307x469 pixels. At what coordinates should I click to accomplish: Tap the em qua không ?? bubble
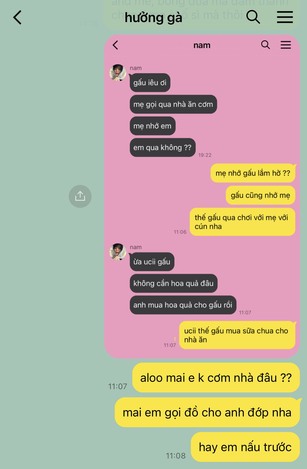162,147
